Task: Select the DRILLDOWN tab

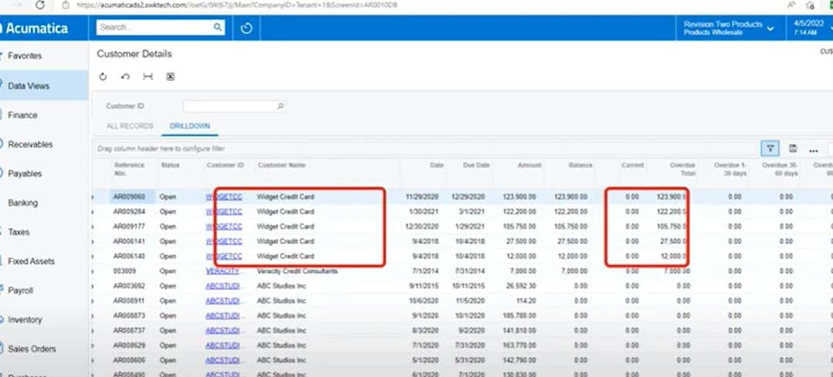Action: coord(190,126)
